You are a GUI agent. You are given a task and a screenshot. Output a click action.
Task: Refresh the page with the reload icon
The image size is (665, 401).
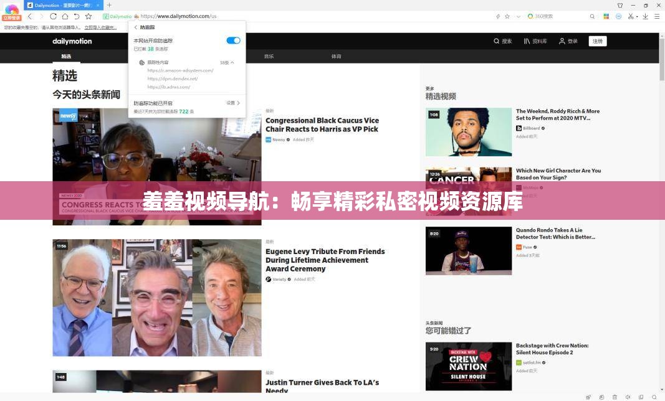(53, 16)
